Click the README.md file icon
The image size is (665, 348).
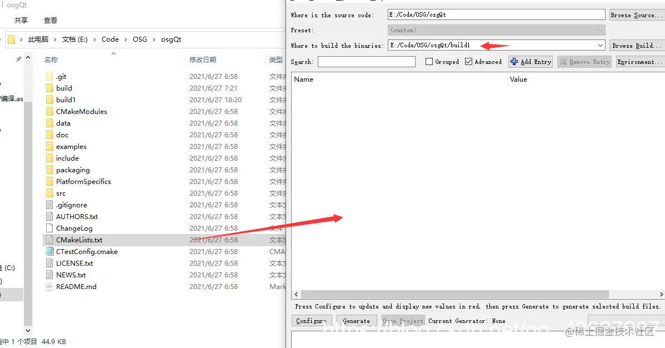(49, 286)
